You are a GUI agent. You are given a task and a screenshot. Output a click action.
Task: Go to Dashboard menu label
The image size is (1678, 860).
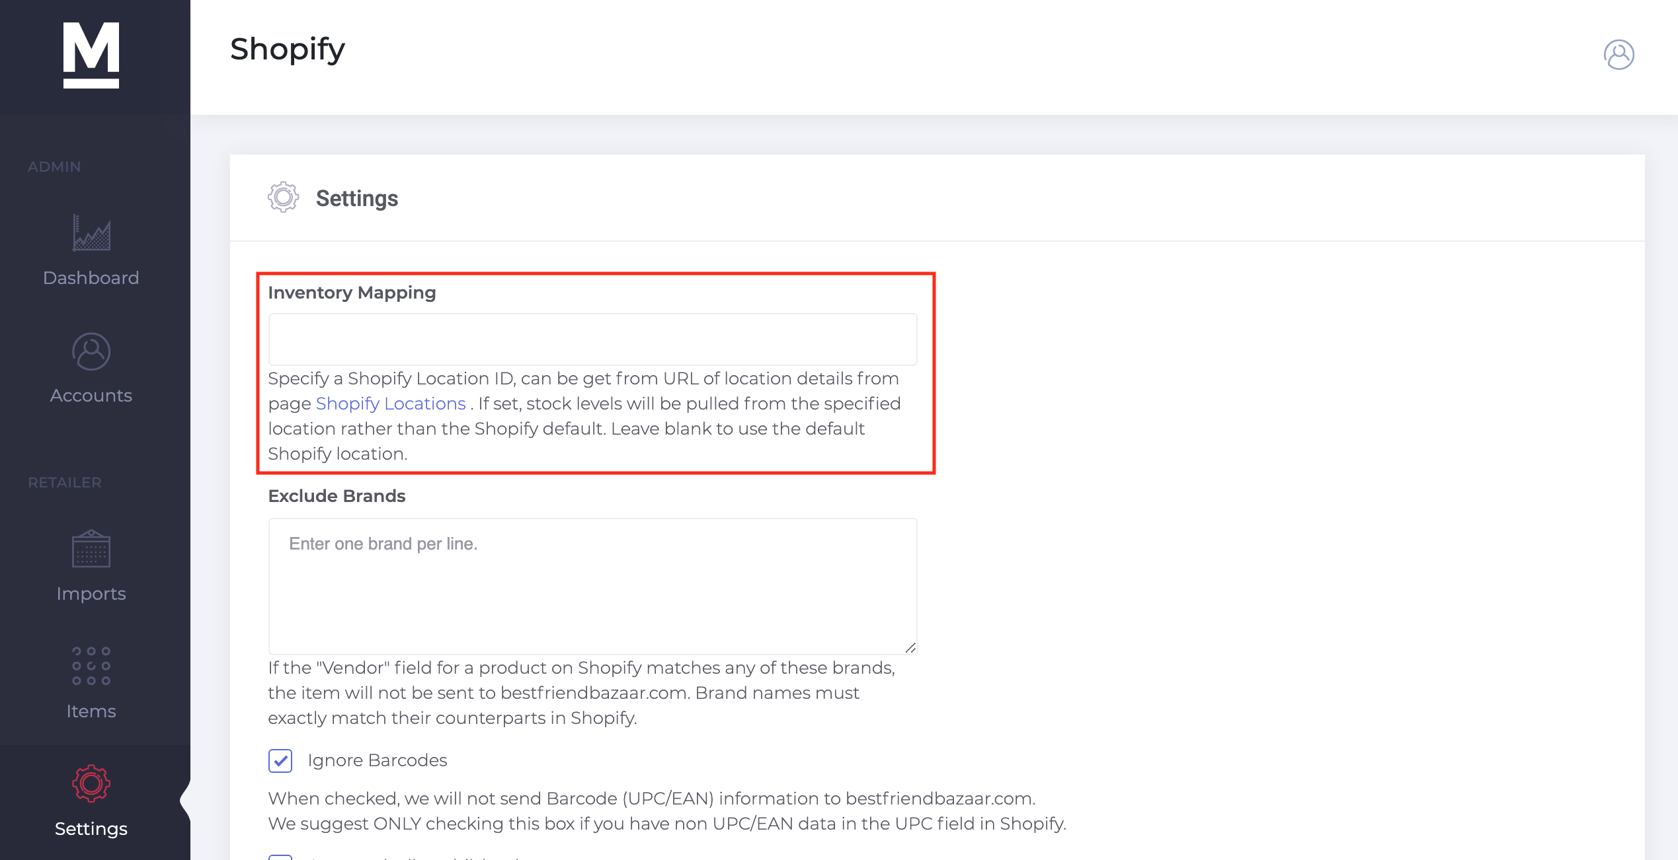click(x=91, y=277)
